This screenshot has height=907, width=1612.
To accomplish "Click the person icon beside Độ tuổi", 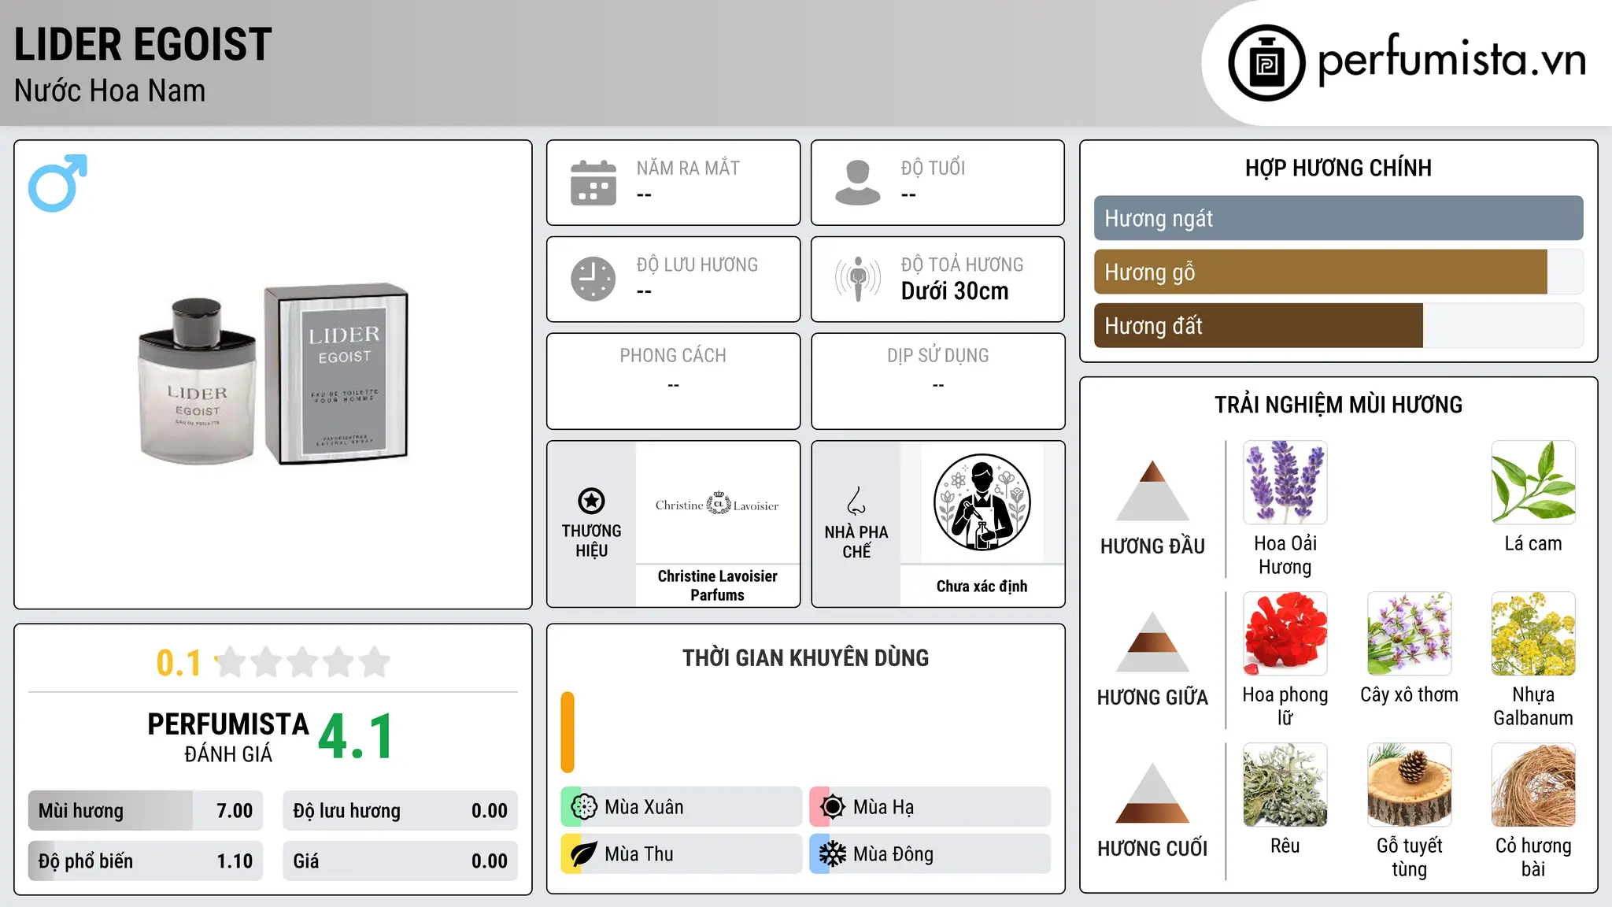I will [x=858, y=183].
